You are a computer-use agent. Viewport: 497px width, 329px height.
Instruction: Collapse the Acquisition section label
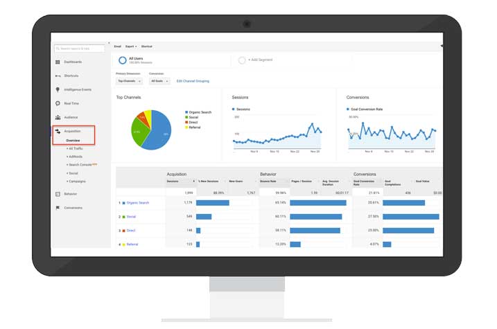72,131
